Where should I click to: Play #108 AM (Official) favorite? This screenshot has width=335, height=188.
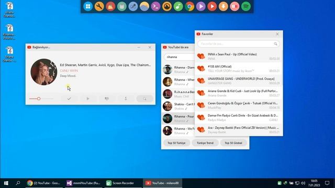click(x=239, y=68)
